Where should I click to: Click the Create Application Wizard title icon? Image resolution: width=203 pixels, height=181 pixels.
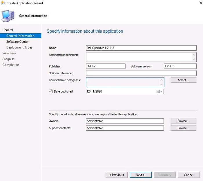3,3
